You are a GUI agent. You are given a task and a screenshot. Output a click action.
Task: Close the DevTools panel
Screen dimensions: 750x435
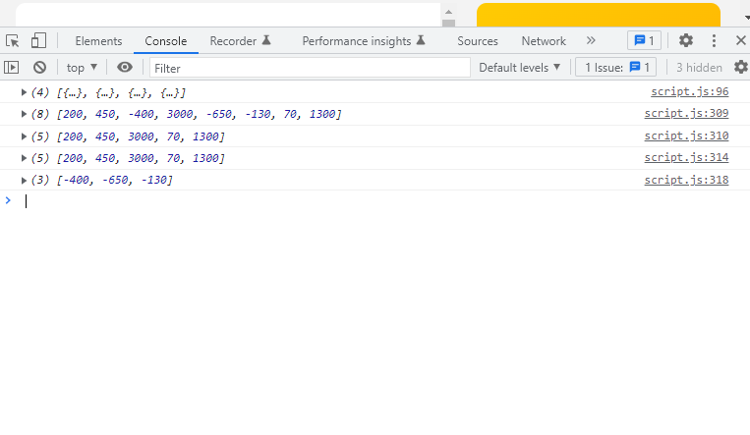(x=740, y=40)
